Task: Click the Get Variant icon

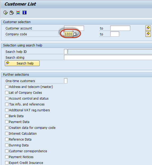Action: [x=12, y=13]
